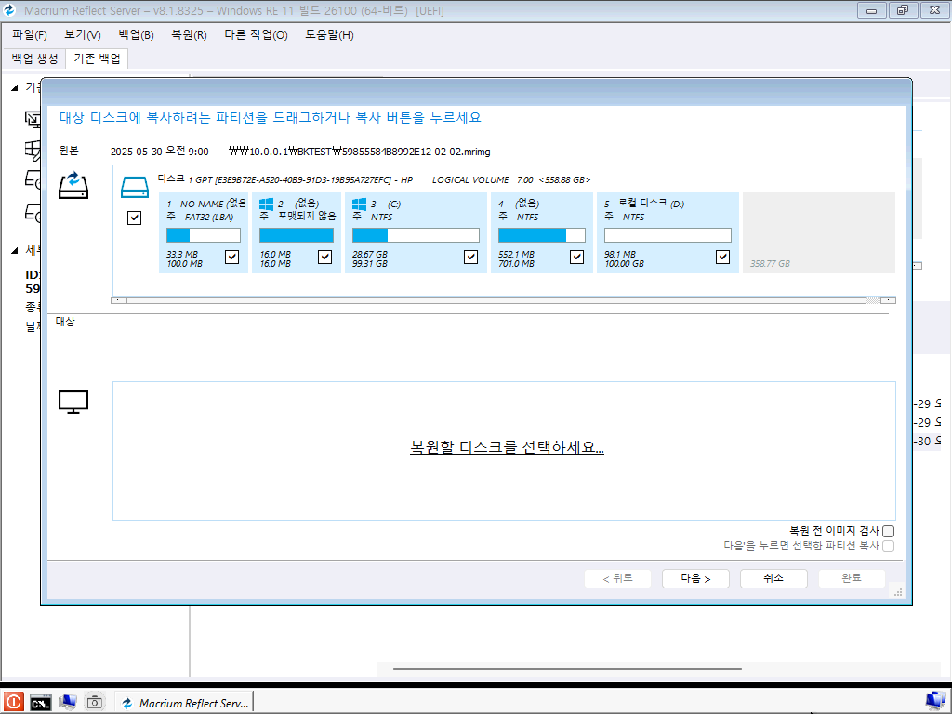Click the 28.67 GB used value of partition 3
Image resolution: width=952 pixels, height=714 pixels.
(370, 255)
